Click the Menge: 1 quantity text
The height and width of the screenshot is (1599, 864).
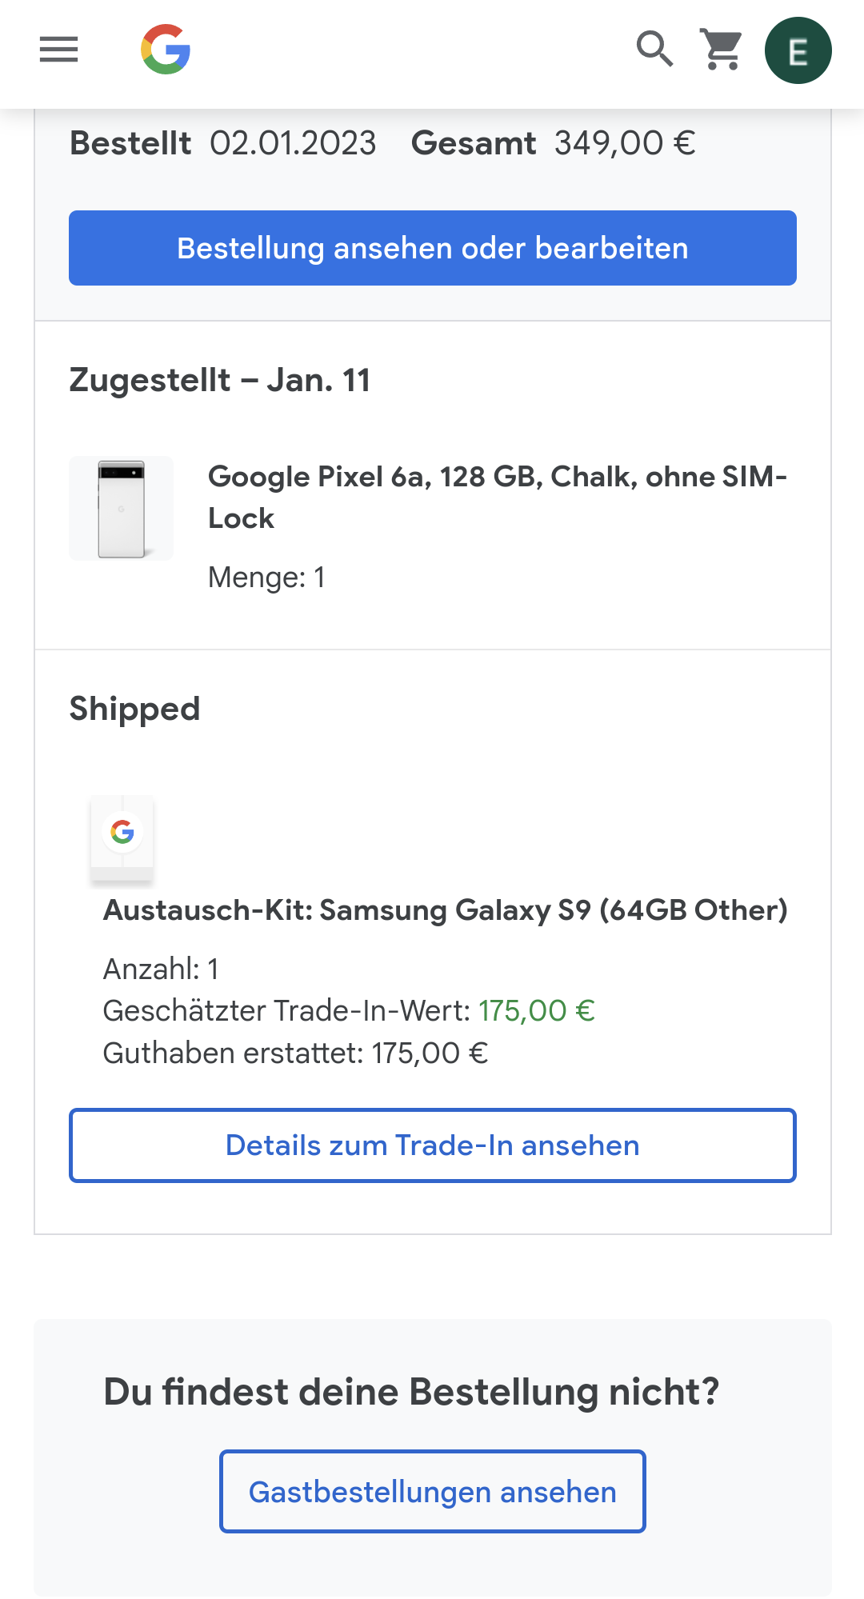click(x=266, y=578)
